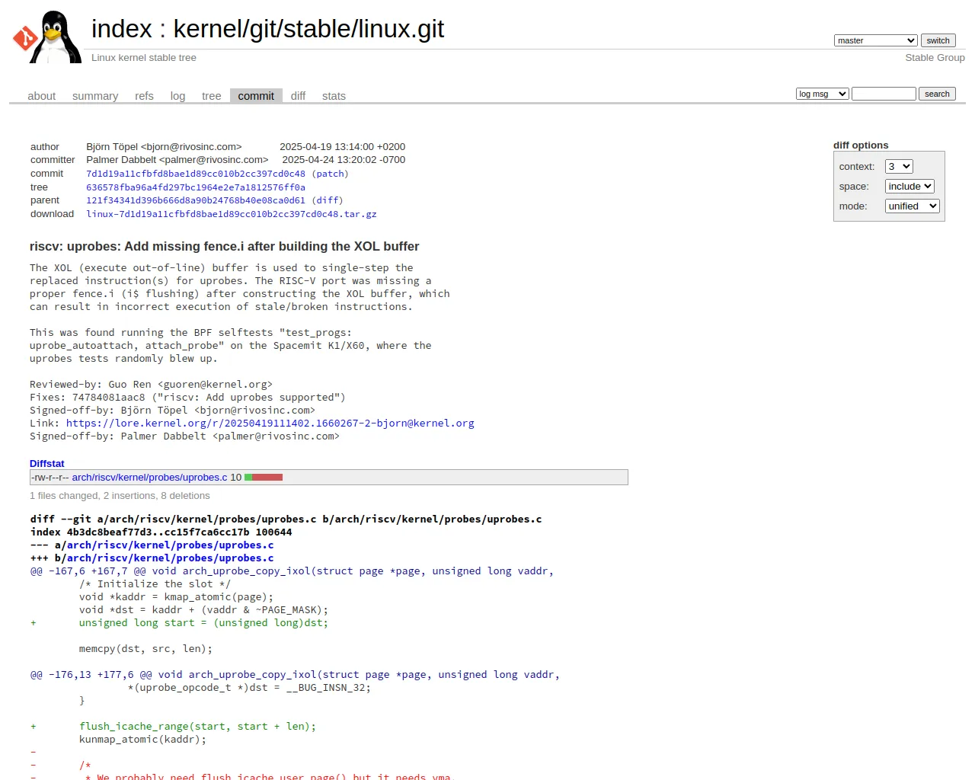
Task: Click the Linux kernel stable tree description
Action: point(144,57)
